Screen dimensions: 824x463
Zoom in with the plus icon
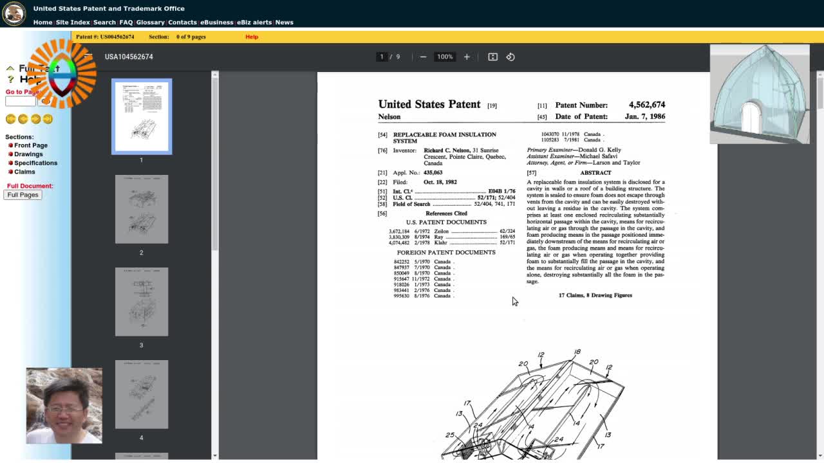[467, 57]
